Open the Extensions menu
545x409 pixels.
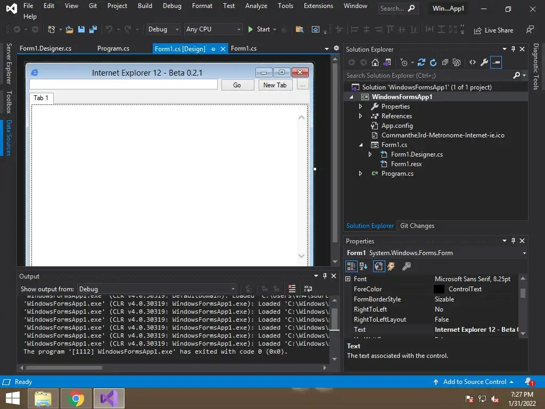pyautogui.click(x=318, y=6)
